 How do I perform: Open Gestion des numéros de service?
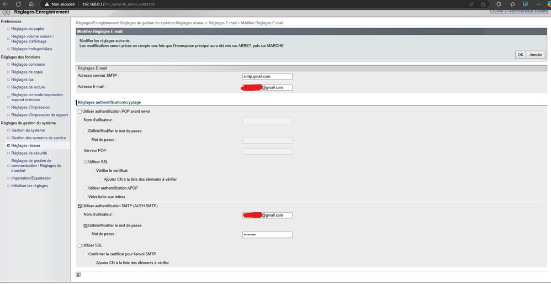(38, 138)
